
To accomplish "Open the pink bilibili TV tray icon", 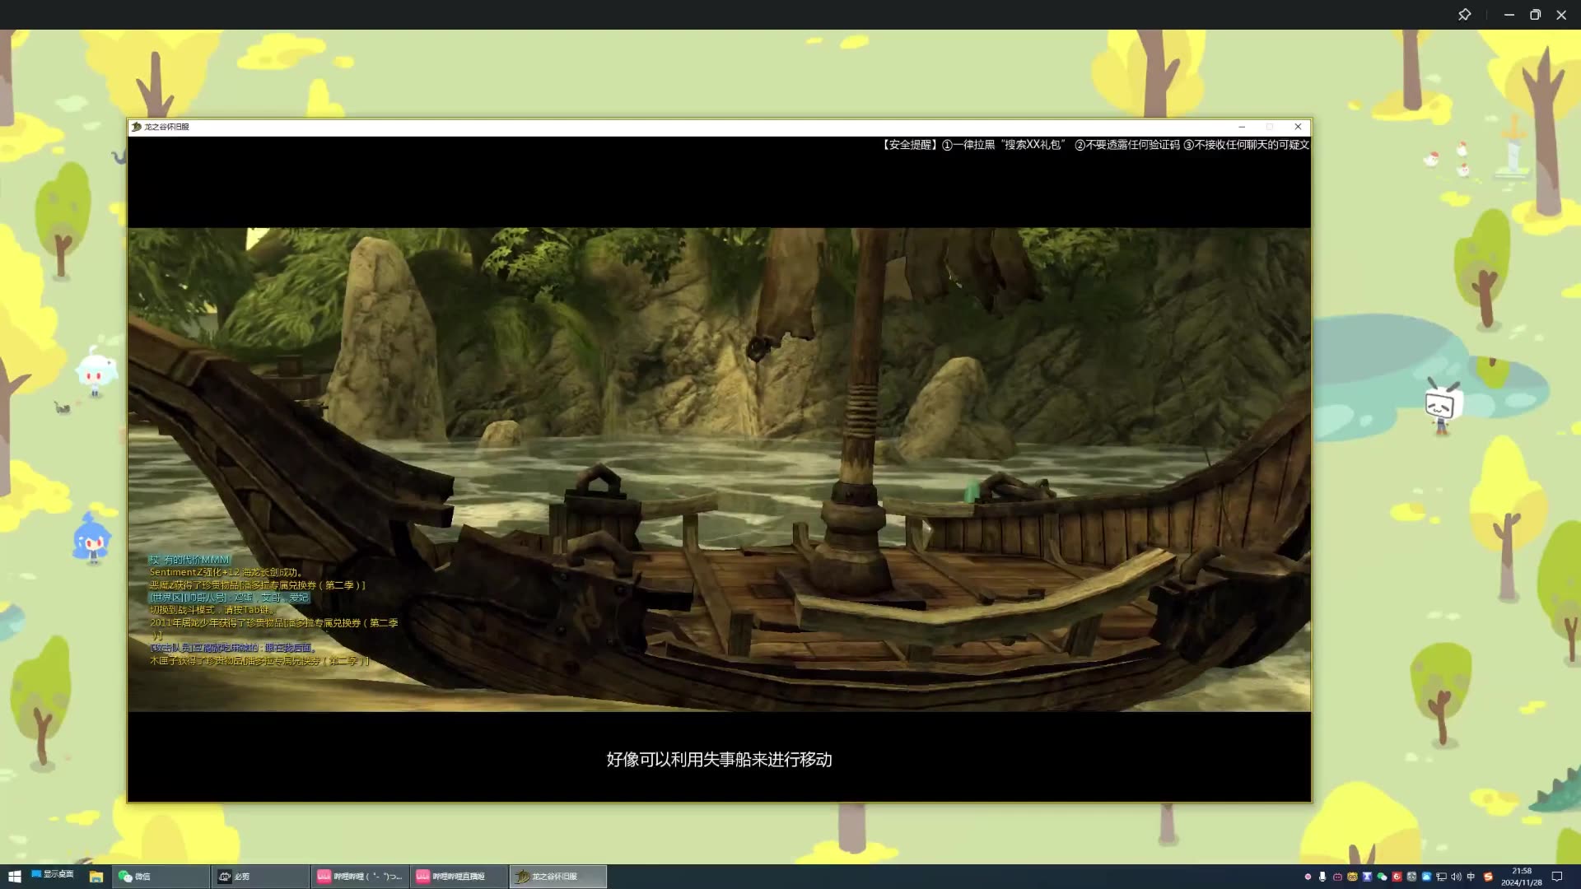I will tap(1337, 877).
